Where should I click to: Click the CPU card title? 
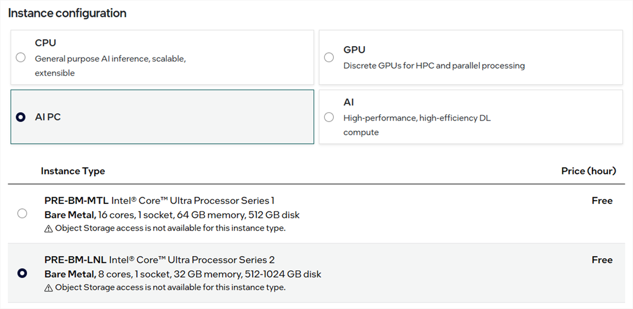pyautogui.click(x=45, y=43)
